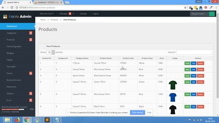Hide the screen sharing notification
This screenshot has width=219, height=123.
tap(149, 112)
